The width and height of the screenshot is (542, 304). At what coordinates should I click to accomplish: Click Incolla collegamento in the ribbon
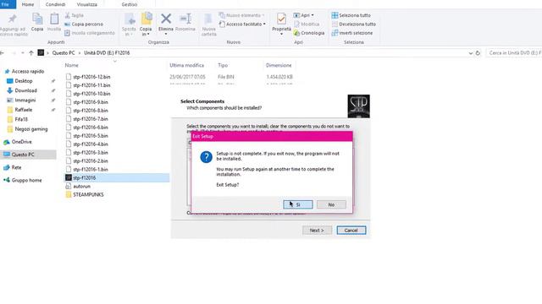(90, 33)
